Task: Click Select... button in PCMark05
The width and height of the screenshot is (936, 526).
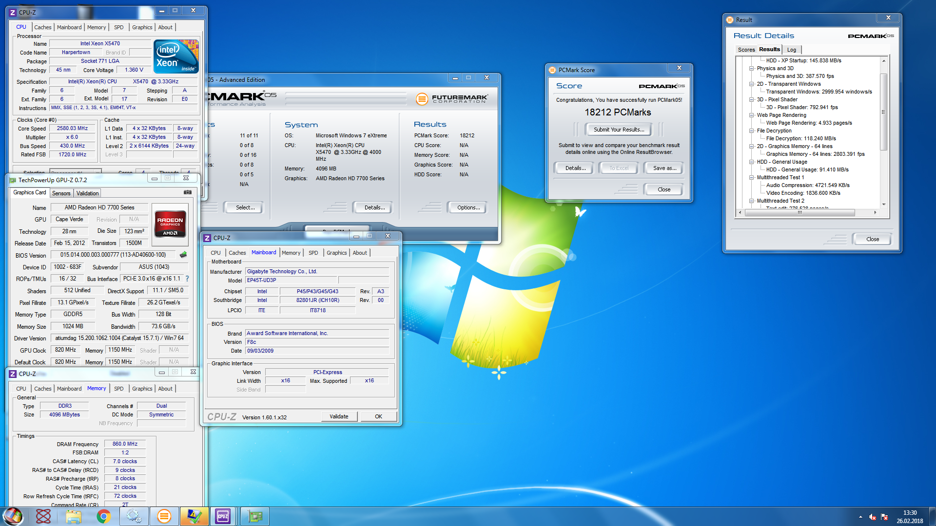Action: [245, 207]
